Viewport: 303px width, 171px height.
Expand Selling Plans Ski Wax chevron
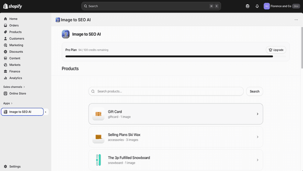coord(257,137)
